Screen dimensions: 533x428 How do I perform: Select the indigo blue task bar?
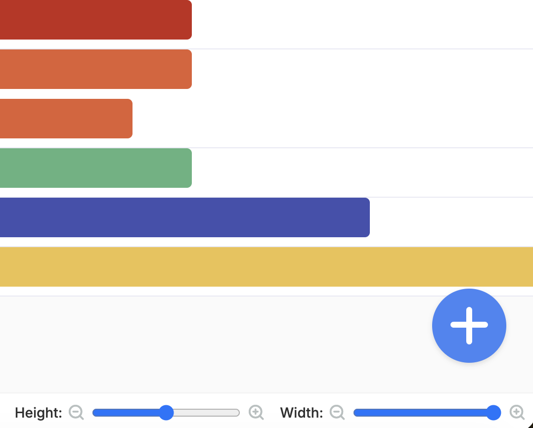click(x=185, y=217)
